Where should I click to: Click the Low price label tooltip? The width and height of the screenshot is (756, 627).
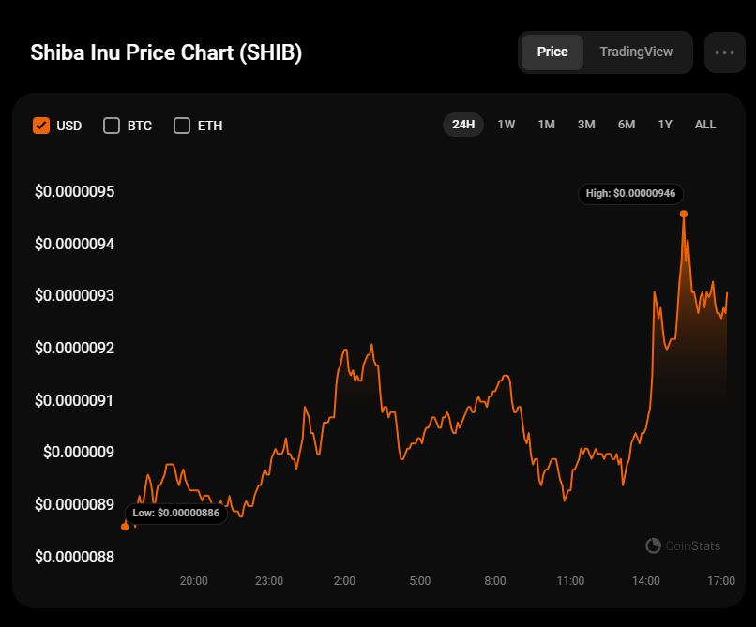176,513
